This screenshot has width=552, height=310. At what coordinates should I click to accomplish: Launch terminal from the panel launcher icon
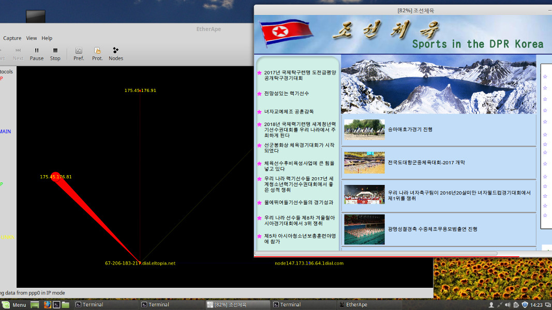[x=56, y=305]
